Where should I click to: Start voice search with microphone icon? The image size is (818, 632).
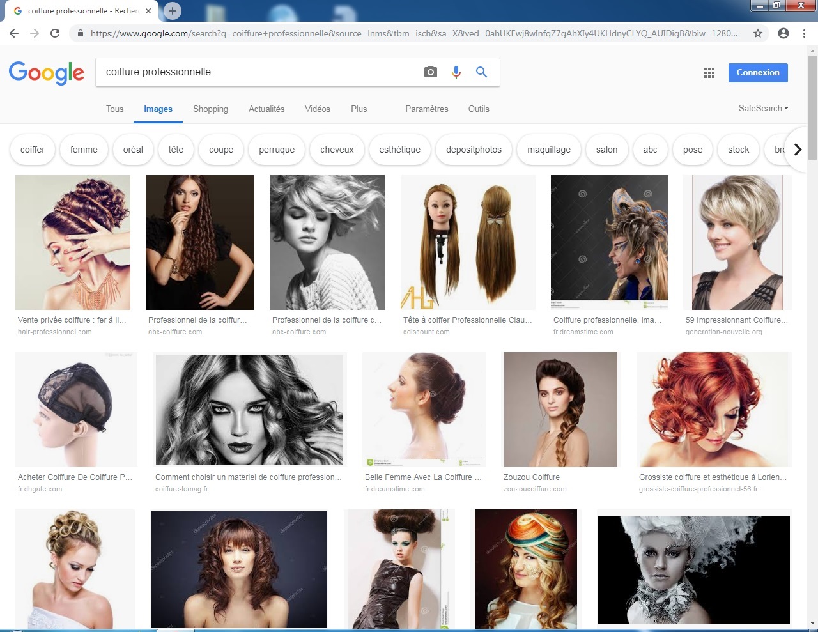tap(456, 72)
